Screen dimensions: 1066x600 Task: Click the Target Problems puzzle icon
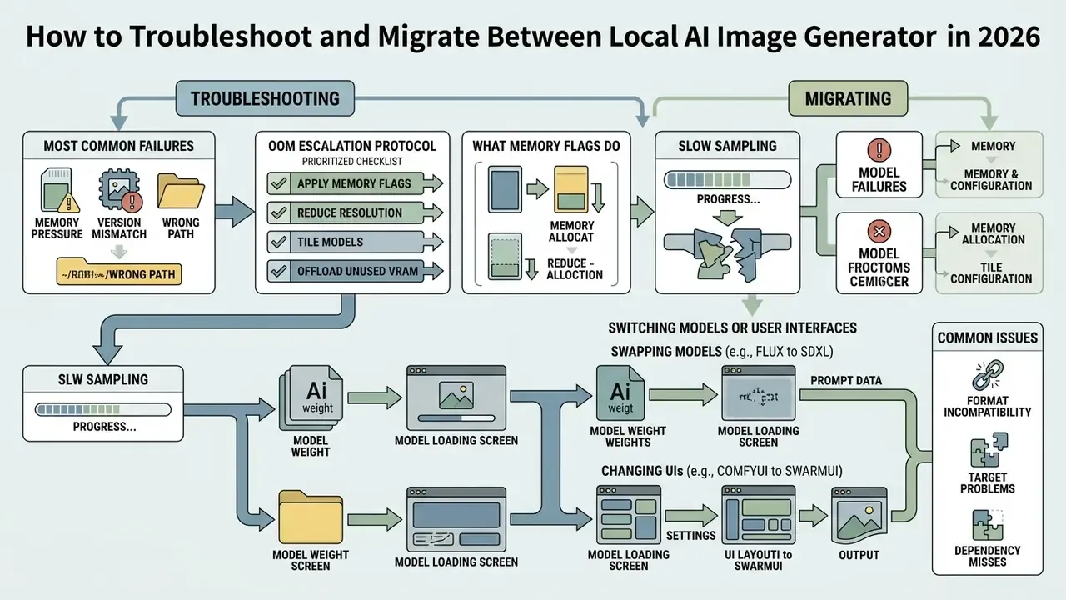click(x=989, y=451)
